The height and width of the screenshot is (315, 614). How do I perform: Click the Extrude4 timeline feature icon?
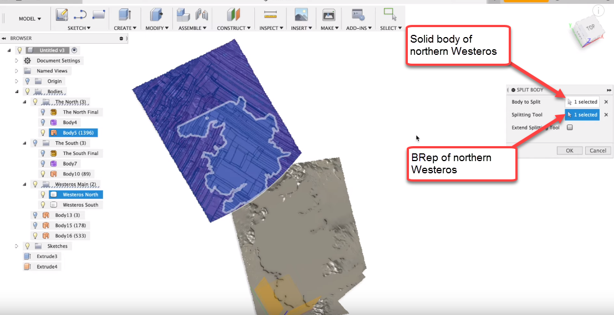(27, 266)
